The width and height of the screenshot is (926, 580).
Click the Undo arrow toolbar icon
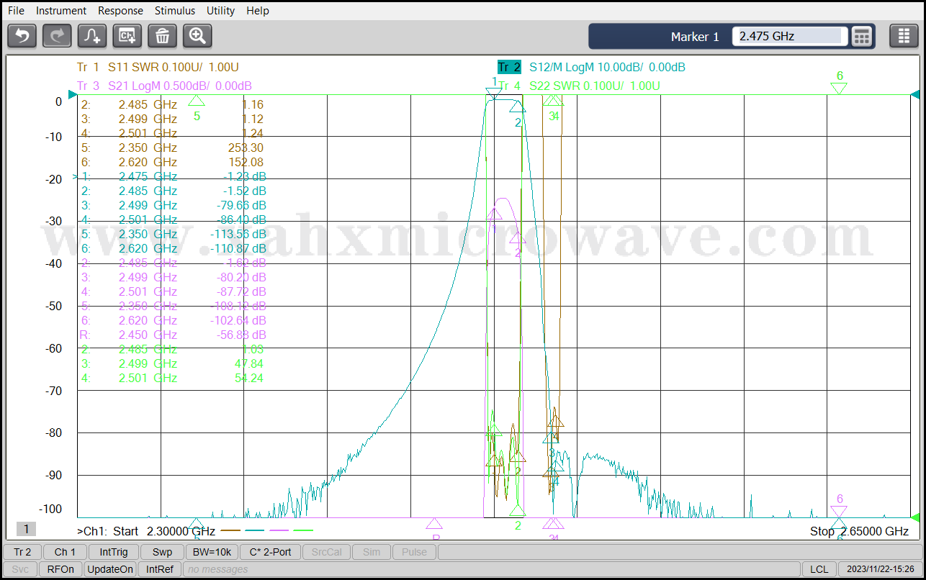[x=22, y=36]
